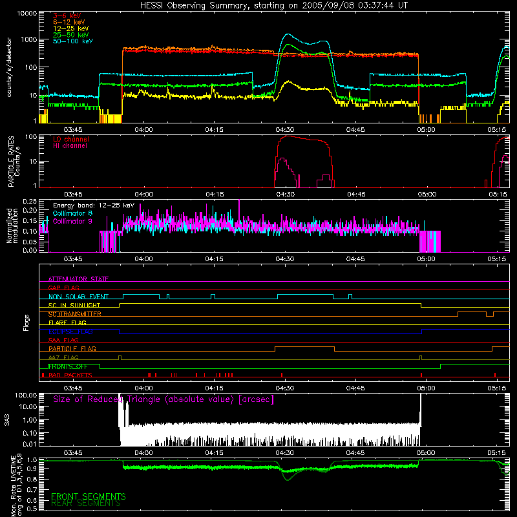This screenshot has width=517, height=517.
Task: Click the '1000' tick on the counts axis
Action: coord(29,39)
